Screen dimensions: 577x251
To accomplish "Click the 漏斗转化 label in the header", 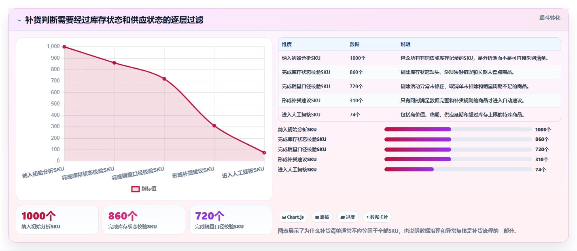I will (x=550, y=18).
